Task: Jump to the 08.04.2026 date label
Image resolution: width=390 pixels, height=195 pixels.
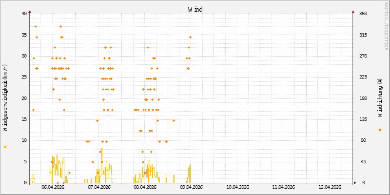Action: coord(145,187)
